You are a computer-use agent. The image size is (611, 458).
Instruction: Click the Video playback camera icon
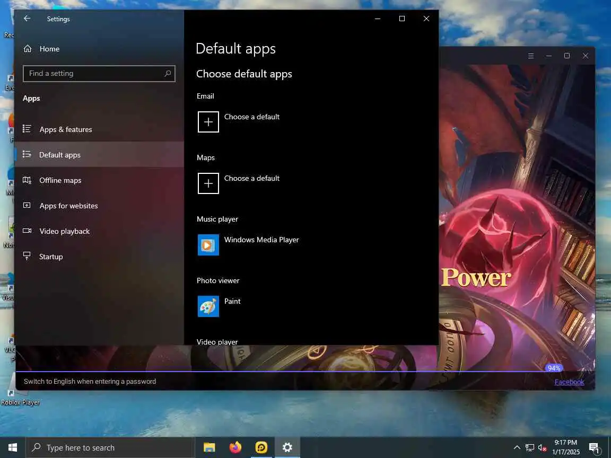point(27,231)
